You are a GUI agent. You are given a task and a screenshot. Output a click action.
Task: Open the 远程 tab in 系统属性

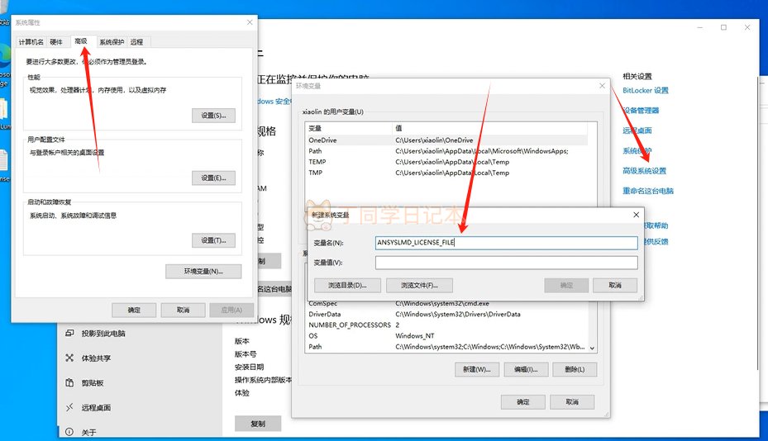[x=136, y=42]
